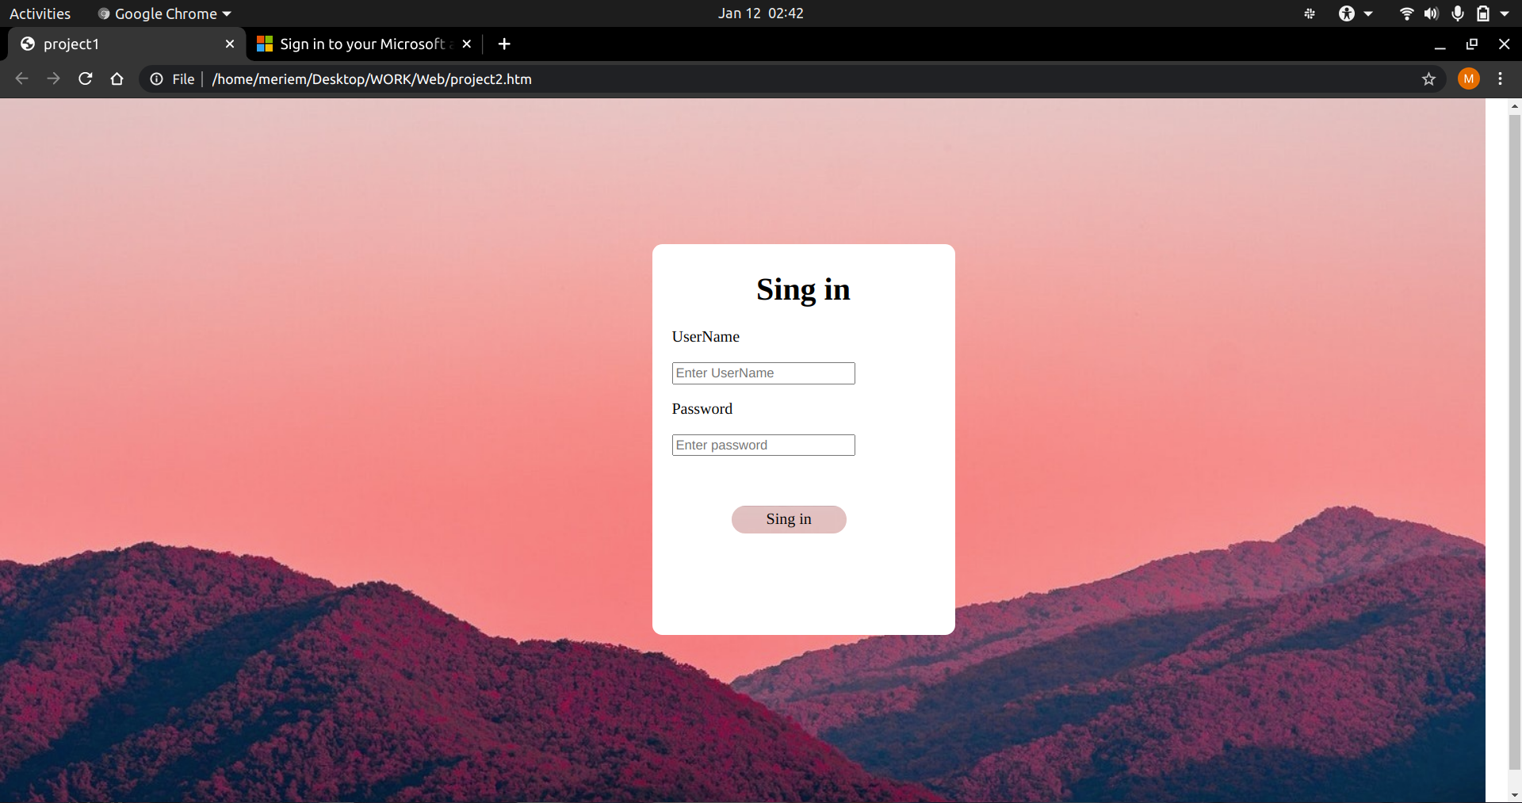
Task: Open a new browser tab
Action: click(x=504, y=44)
